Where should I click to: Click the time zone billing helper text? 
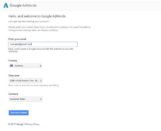coord(34,85)
